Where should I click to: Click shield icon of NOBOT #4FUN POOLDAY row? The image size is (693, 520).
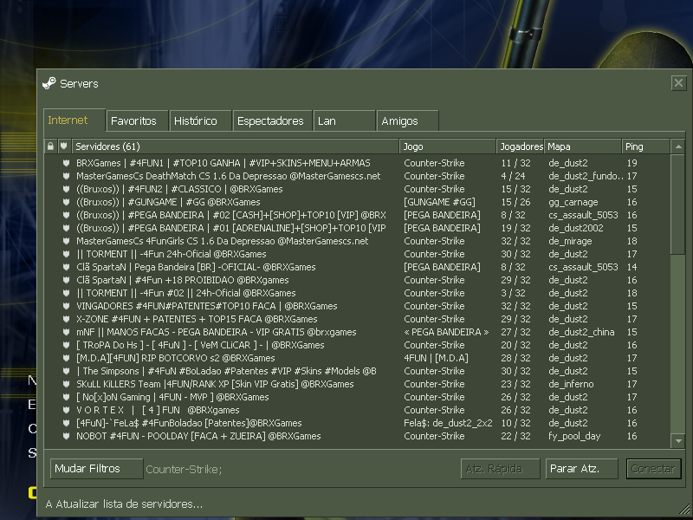click(67, 436)
